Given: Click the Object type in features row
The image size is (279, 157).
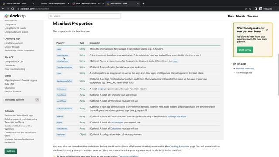Looking at the screenshot, I should (x=83, y=134).
